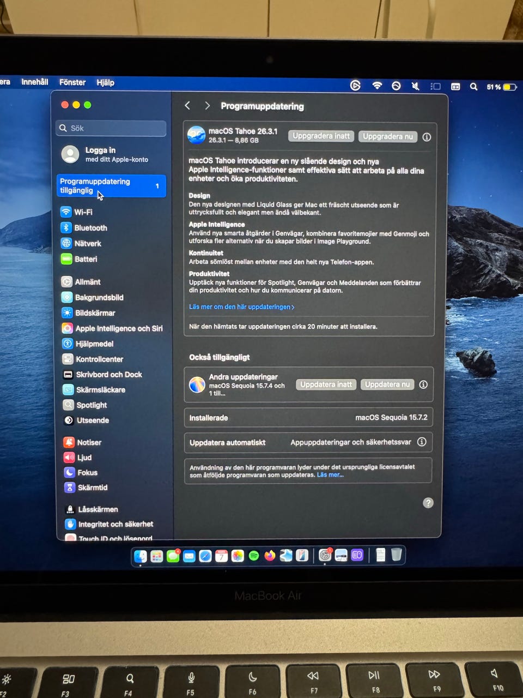Open the Fönster menu
The image size is (523, 698).
point(72,82)
